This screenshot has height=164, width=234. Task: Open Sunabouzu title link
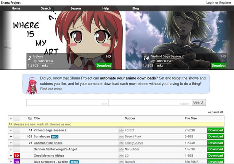tap(42, 136)
